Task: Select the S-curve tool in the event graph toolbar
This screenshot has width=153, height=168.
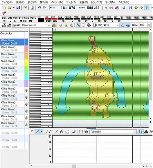Action: (x=56, y=131)
